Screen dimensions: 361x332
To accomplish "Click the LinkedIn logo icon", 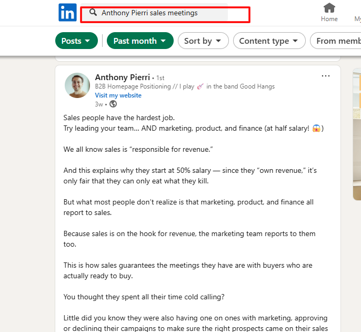I will point(67,12).
